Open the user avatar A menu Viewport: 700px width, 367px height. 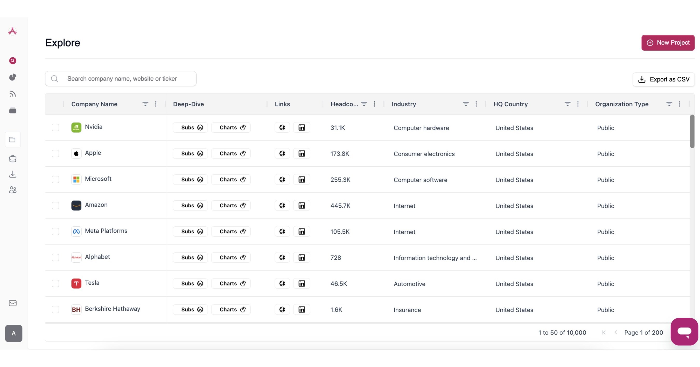point(13,333)
